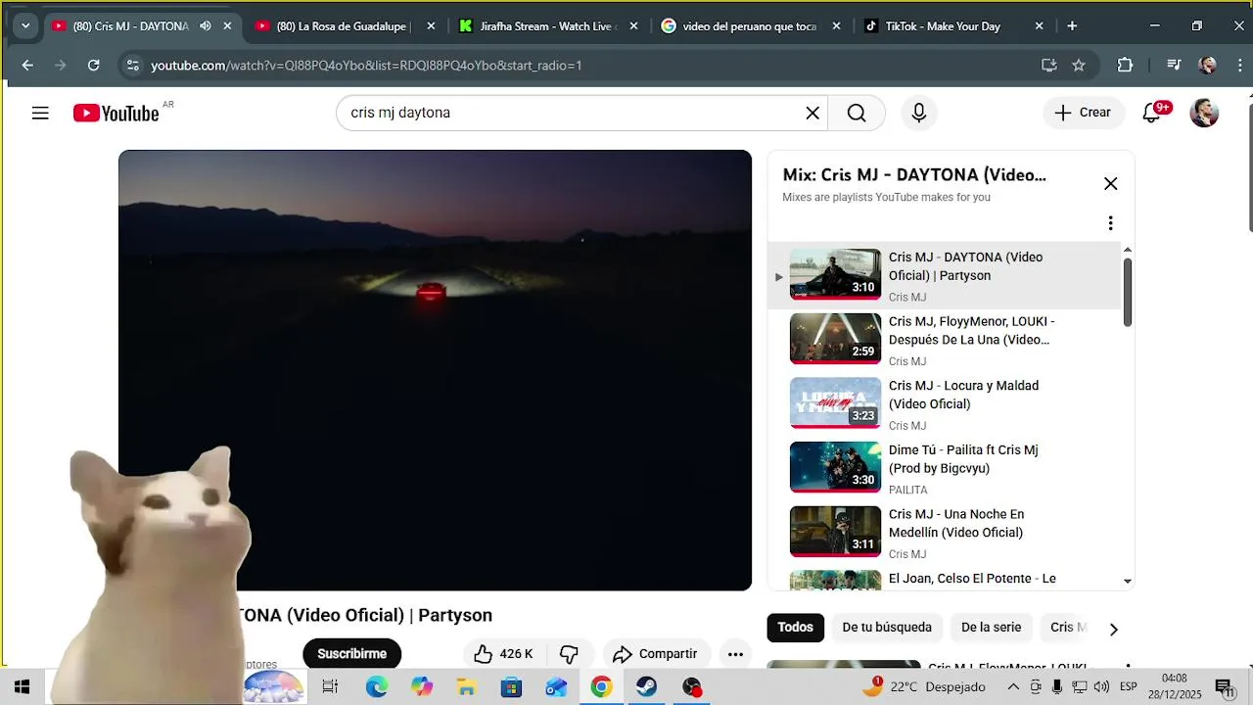Clear the search box text
The width and height of the screenshot is (1253, 705).
[812, 113]
